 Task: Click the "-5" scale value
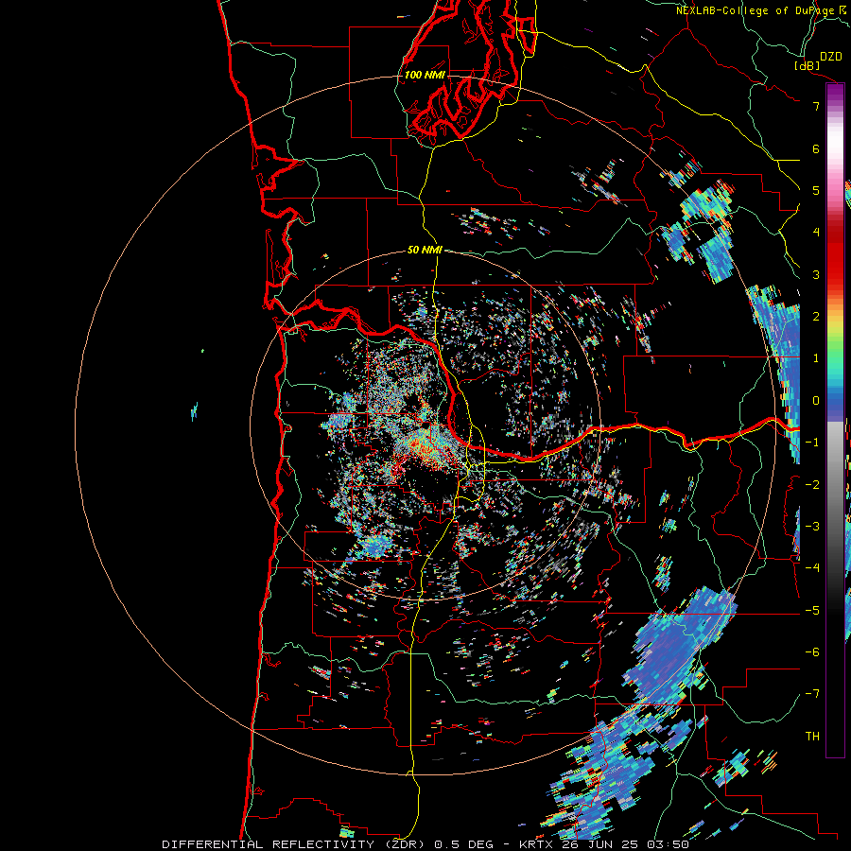click(x=812, y=611)
